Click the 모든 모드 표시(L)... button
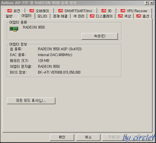The height and width of the screenshot is (143, 156). pos(31,101)
